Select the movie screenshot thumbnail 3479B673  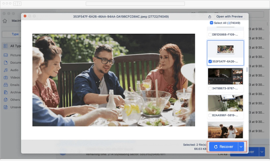pyautogui.click(x=225, y=76)
